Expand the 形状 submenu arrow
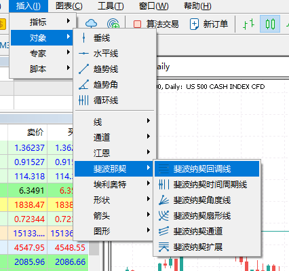 click(x=149, y=199)
